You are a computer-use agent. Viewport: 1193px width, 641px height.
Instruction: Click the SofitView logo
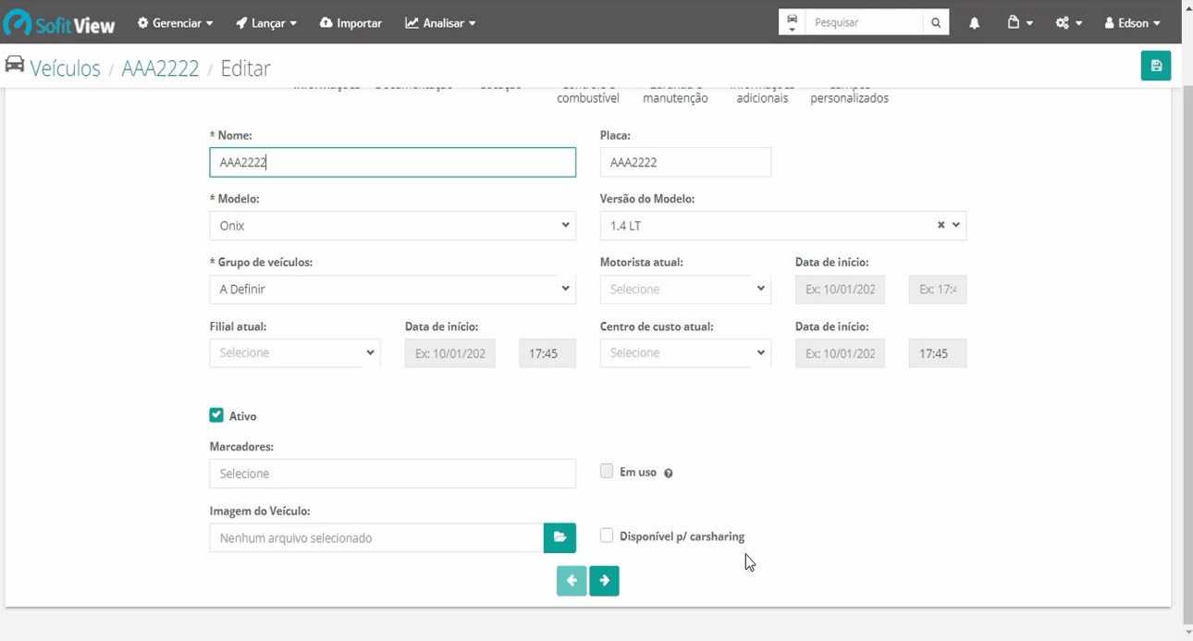60,22
